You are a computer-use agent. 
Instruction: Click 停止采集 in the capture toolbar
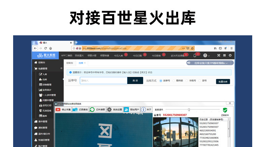click(x=63, y=110)
